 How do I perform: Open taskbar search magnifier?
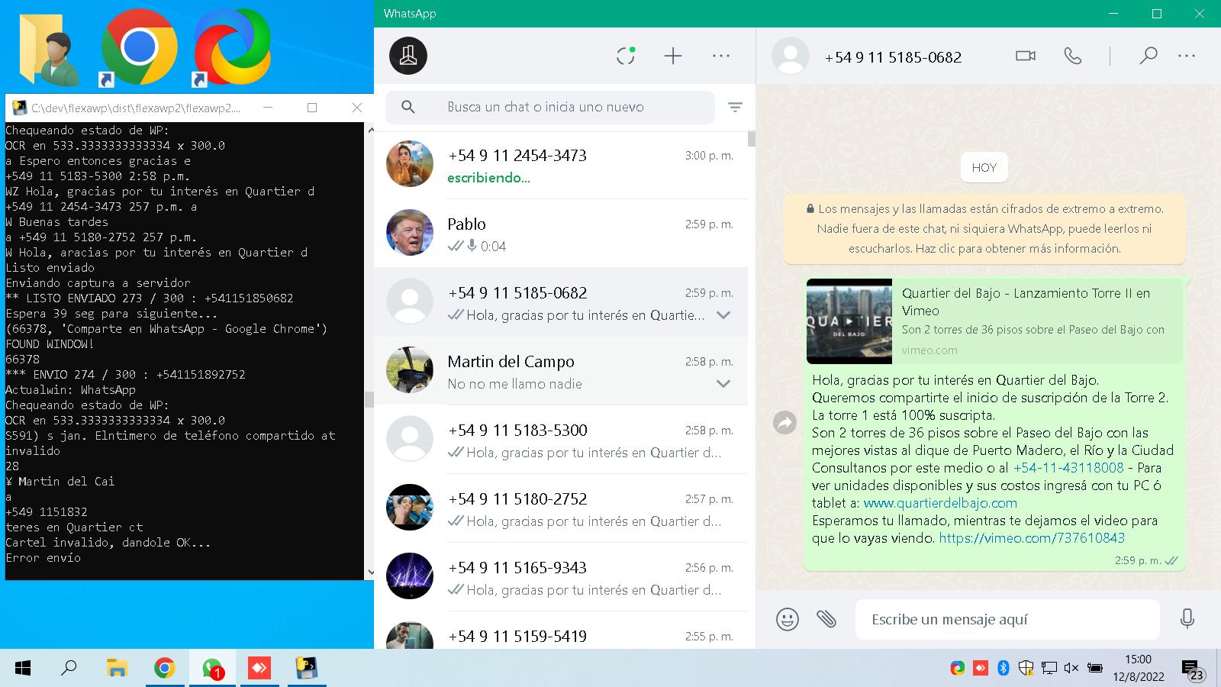[x=69, y=668]
